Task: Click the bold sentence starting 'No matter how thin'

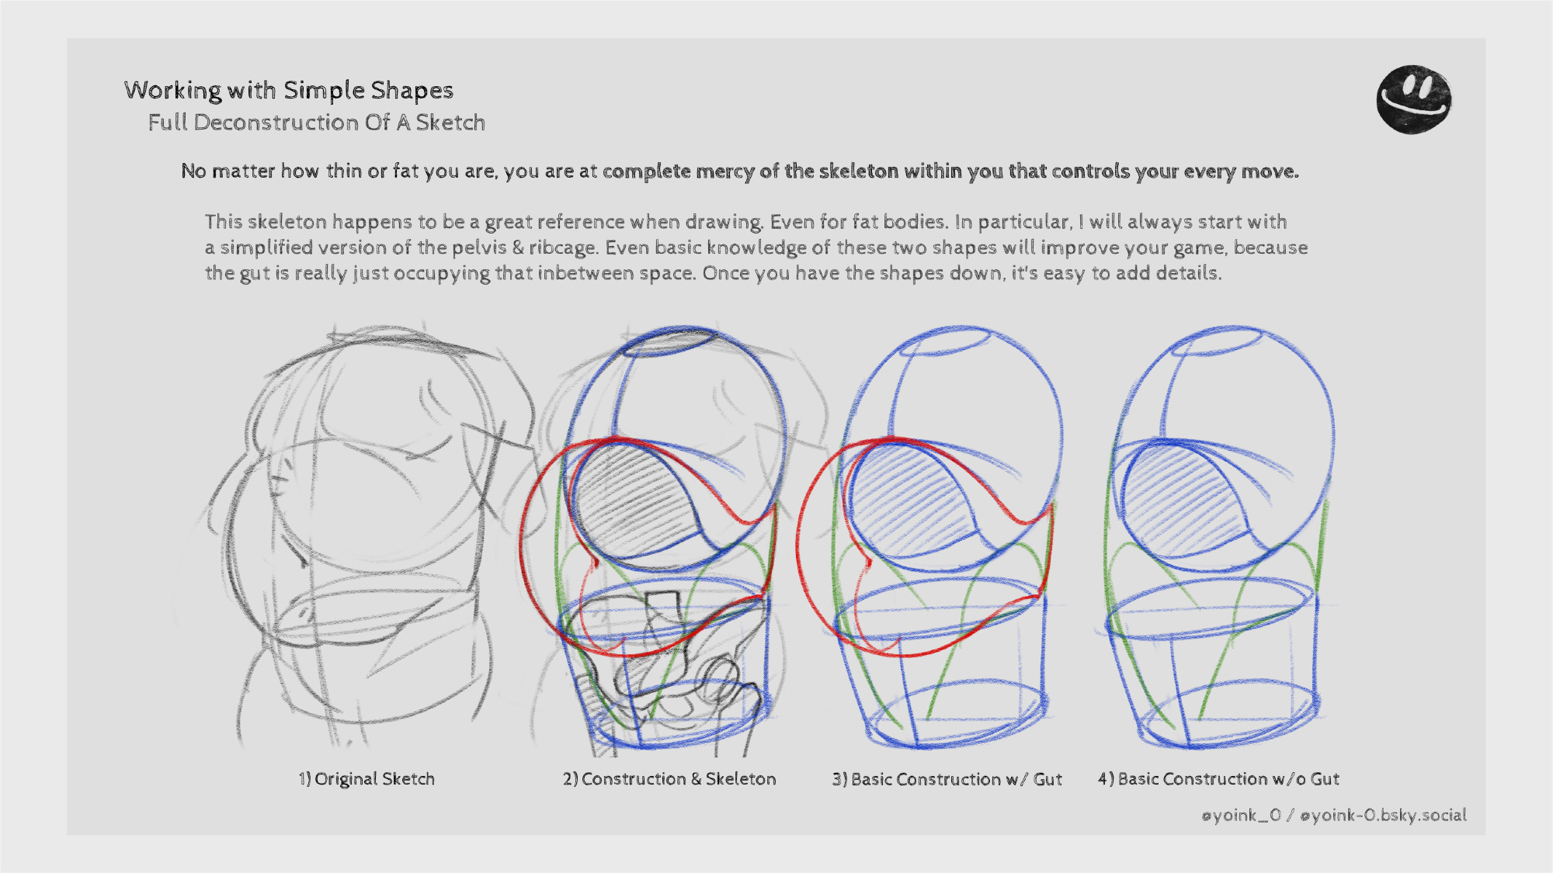Action: 740,171
